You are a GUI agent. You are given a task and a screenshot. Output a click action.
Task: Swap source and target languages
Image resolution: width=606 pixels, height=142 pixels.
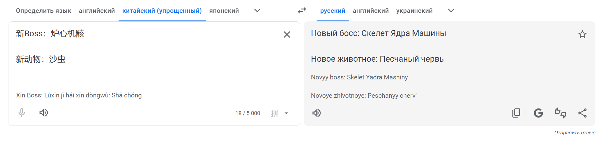(x=302, y=11)
